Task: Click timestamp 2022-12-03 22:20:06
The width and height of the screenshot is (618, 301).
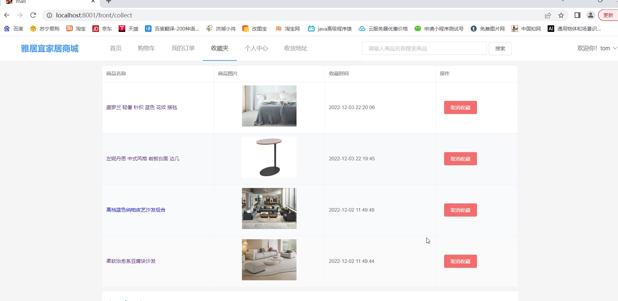Action: coord(352,107)
